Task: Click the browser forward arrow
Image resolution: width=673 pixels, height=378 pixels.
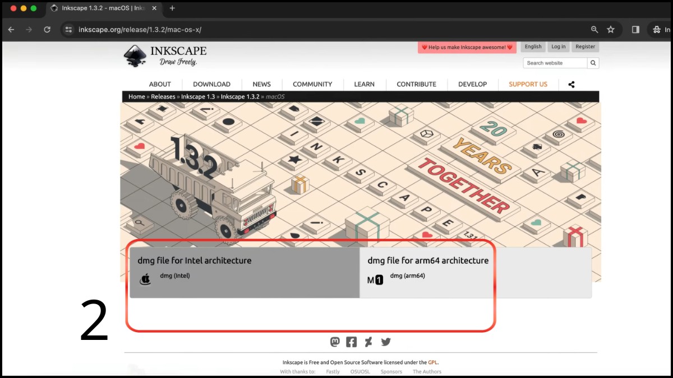Action: click(29, 30)
